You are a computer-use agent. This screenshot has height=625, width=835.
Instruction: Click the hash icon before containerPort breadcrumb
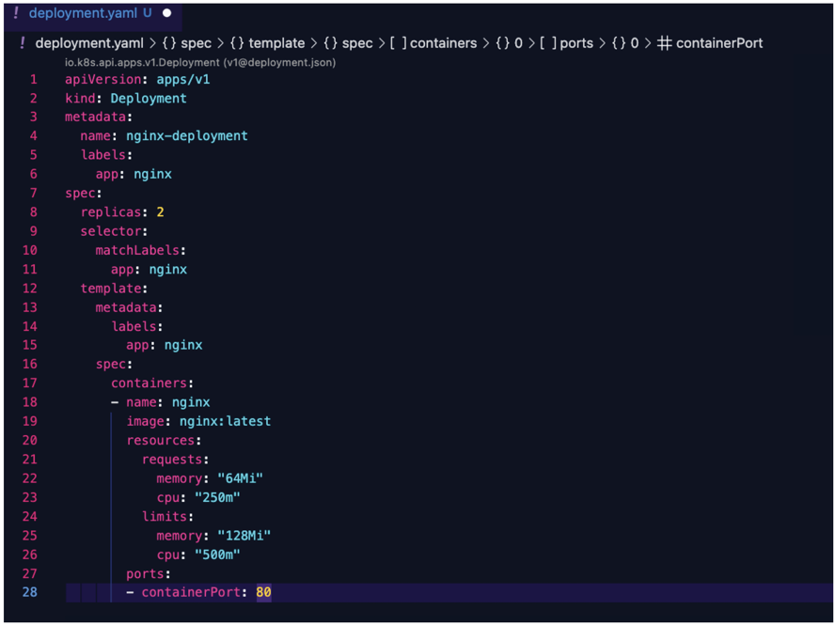pos(664,43)
